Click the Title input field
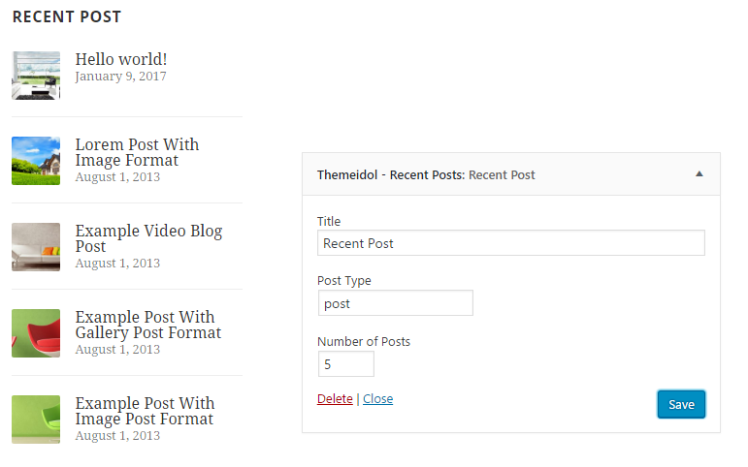Viewport: 748px width, 467px height. pyautogui.click(x=510, y=243)
